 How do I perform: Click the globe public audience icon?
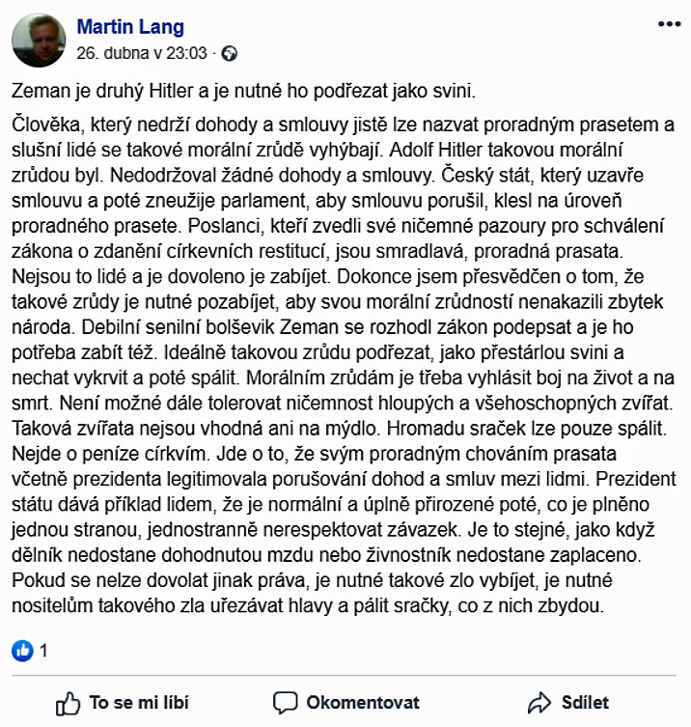click(x=230, y=54)
